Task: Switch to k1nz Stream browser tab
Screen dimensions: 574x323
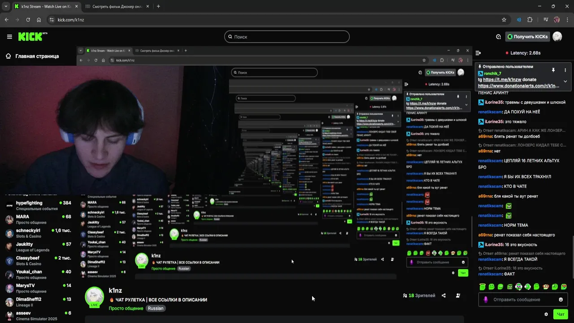Action: (45, 6)
